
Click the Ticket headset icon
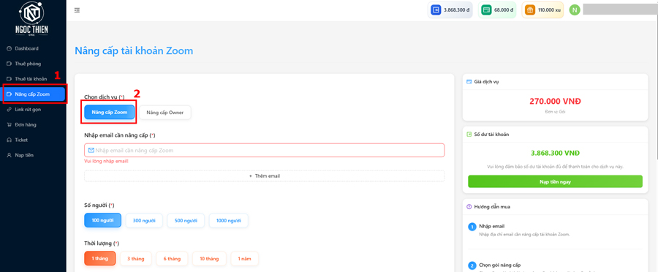10,140
